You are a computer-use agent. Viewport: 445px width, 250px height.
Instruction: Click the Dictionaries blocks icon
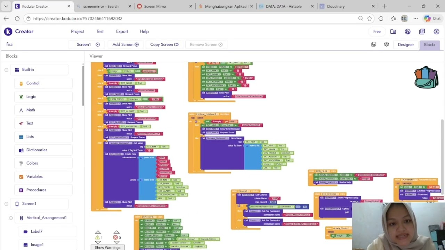(21, 150)
